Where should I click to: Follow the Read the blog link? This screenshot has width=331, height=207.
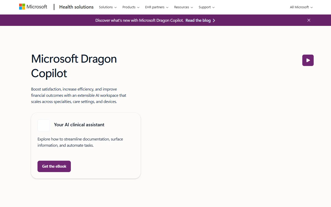[x=198, y=20]
